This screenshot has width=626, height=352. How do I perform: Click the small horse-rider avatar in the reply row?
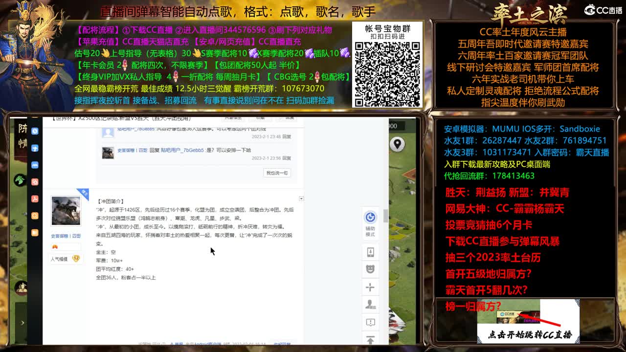[x=108, y=153]
